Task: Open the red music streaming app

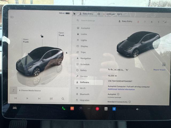Action: click(x=97, y=109)
